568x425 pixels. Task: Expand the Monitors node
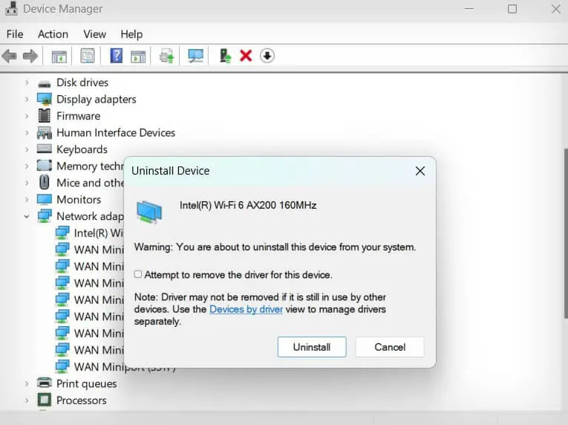point(27,199)
